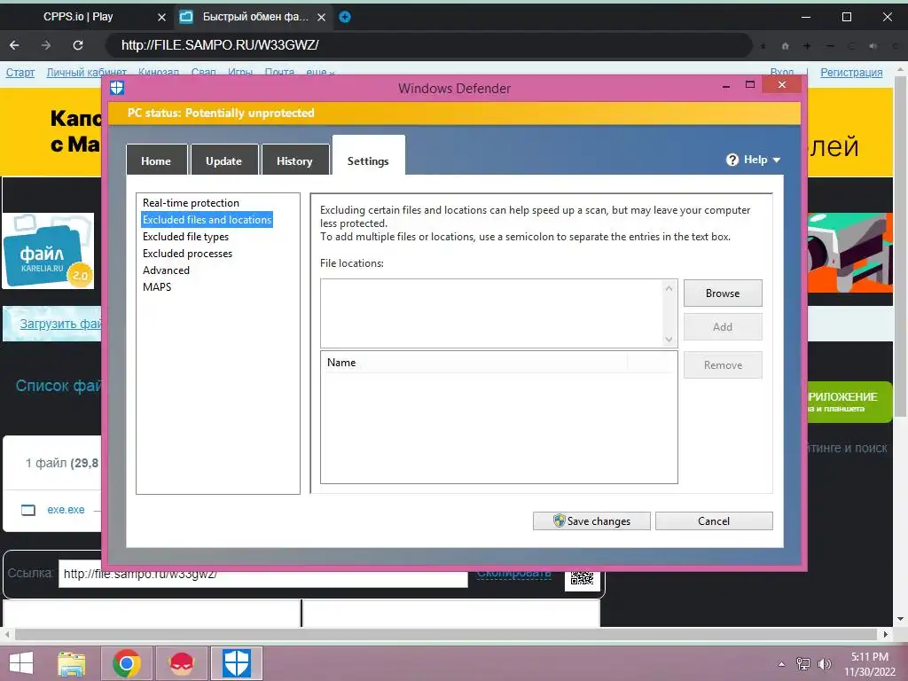
Task: Select Real-time protection in settings list
Action: (x=191, y=203)
